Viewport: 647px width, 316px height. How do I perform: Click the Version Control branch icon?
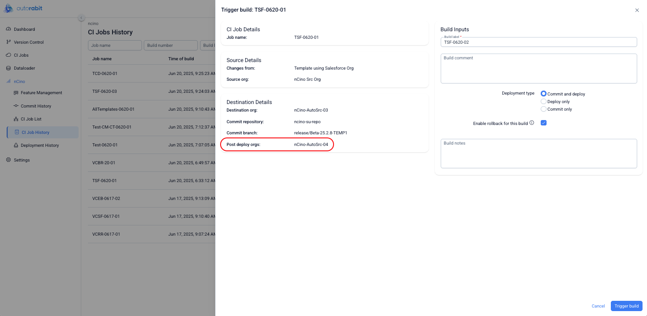8,42
